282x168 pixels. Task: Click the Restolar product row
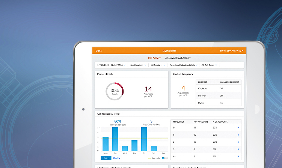(x=219, y=95)
